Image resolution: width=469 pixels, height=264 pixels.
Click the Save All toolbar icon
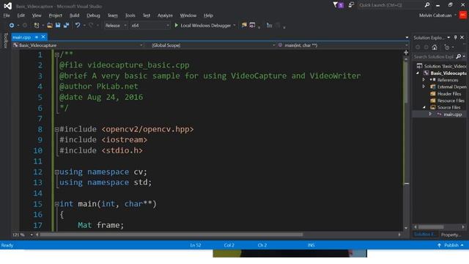(x=67, y=26)
